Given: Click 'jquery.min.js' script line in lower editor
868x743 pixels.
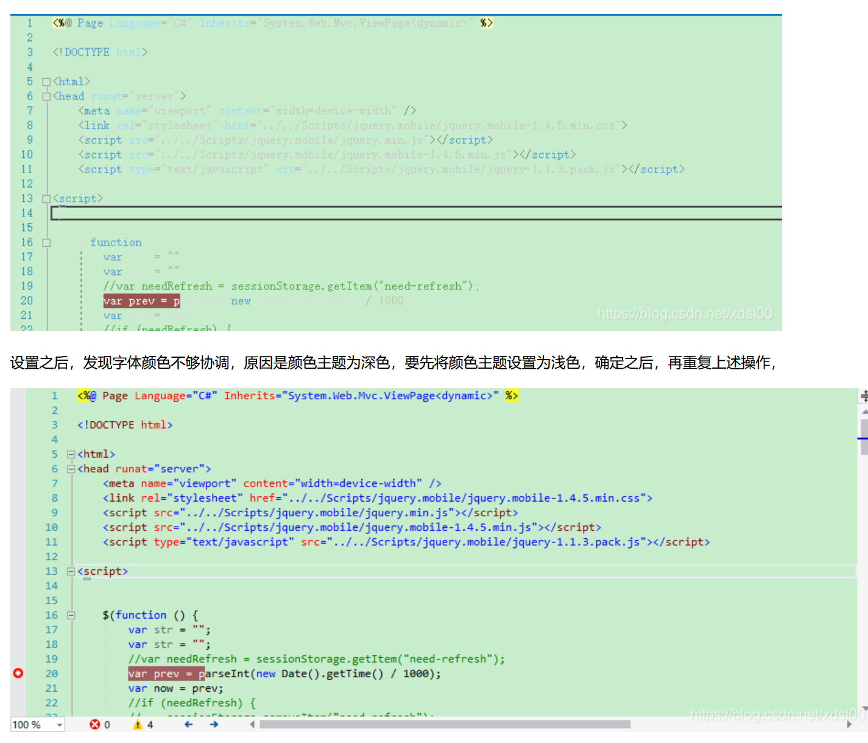Looking at the screenshot, I should (x=310, y=513).
